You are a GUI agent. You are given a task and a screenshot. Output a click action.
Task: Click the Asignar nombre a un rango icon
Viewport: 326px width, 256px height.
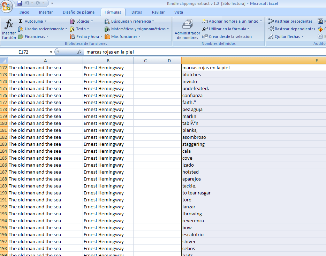point(205,21)
